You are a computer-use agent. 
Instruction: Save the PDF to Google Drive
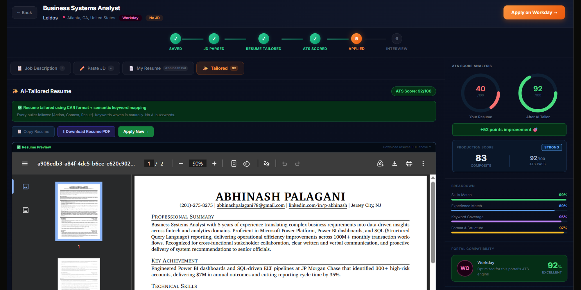(380, 164)
